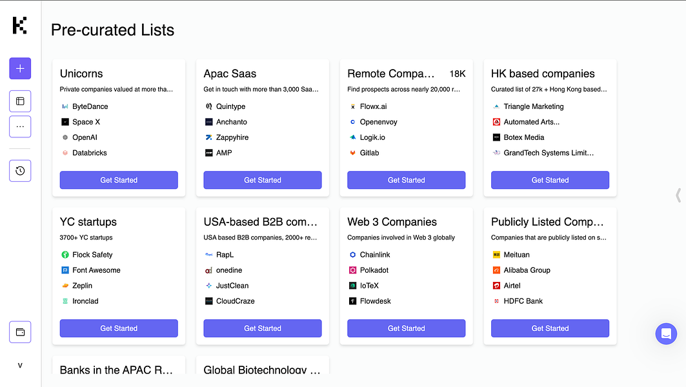Open the three-dots more icon in sidebar
Image resolution: width=686 pixels, height=387 pixels.
point(20,126)
